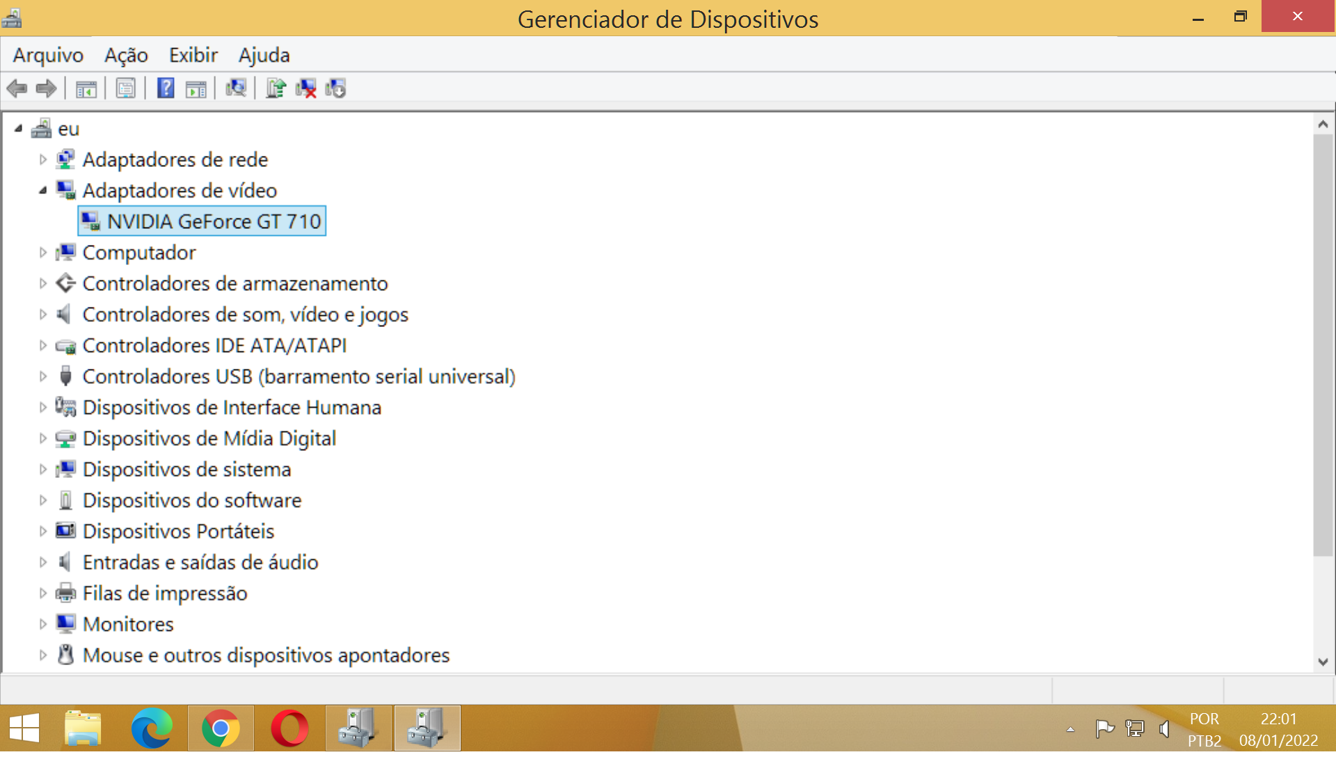Open the Properties toolbar icon
The height and width of the screenshot is (782, 1336).
pyautogui.click(x=126, y=88)
